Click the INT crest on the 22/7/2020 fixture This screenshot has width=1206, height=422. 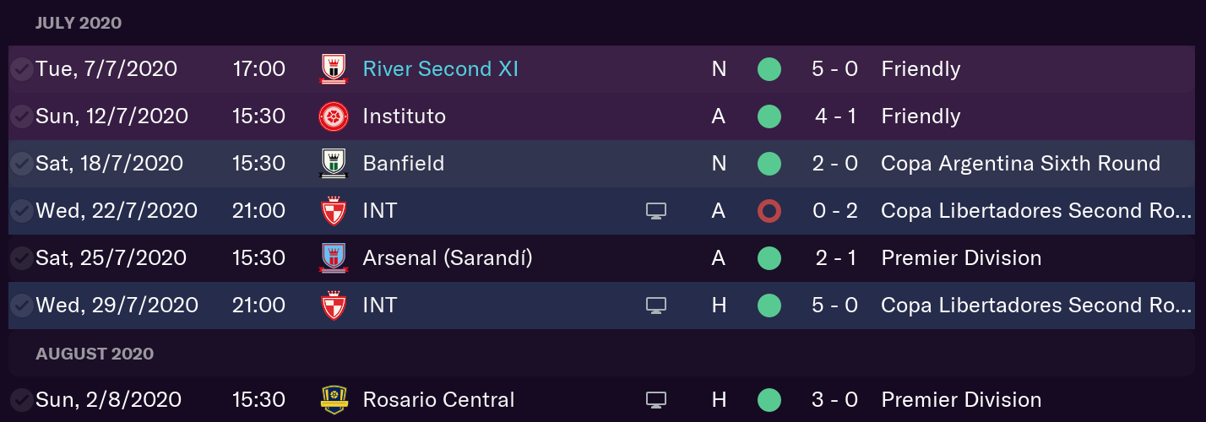pyautogui.click(x=334, y=210)
